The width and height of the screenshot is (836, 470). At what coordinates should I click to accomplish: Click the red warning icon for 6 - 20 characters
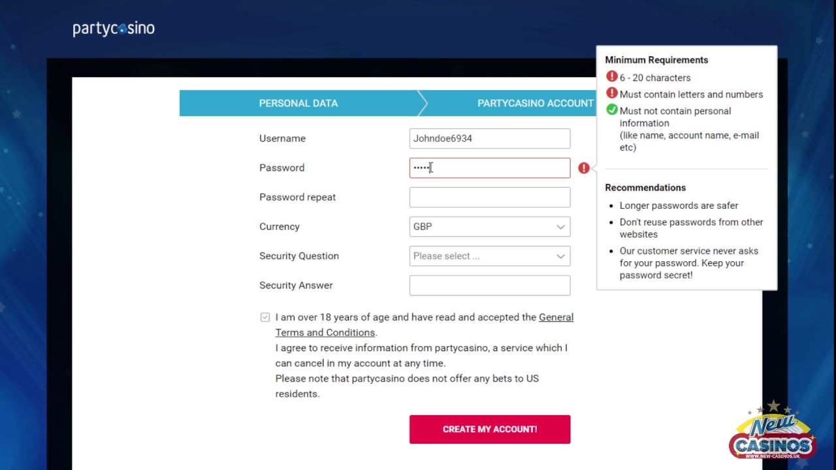tap(612, 77)
